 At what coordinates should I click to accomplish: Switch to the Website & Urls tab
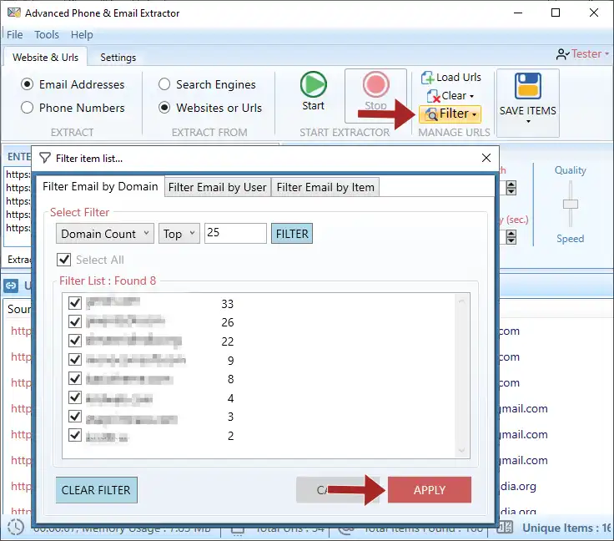(45, 58)
